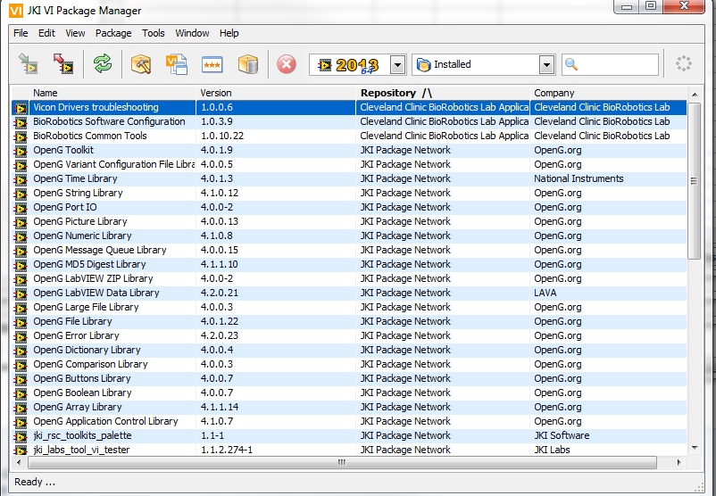The width and height of the screenshot is (716, 496).
Task: Click the Uninstall package toolbar icon
Action: point(62,64)
